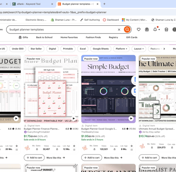The width and height of the screenshot is (176, 172).
Task: Play video on Simple Budget listing
Action: pyautogui.click(x=131, y=118)
